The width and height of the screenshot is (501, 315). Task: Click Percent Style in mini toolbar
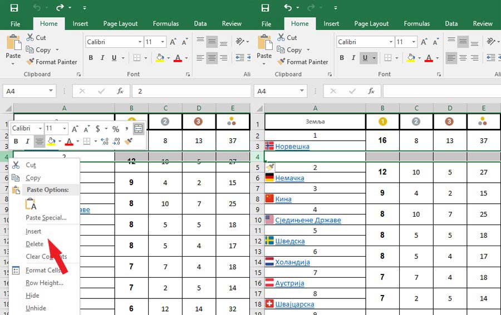[116, 129]
